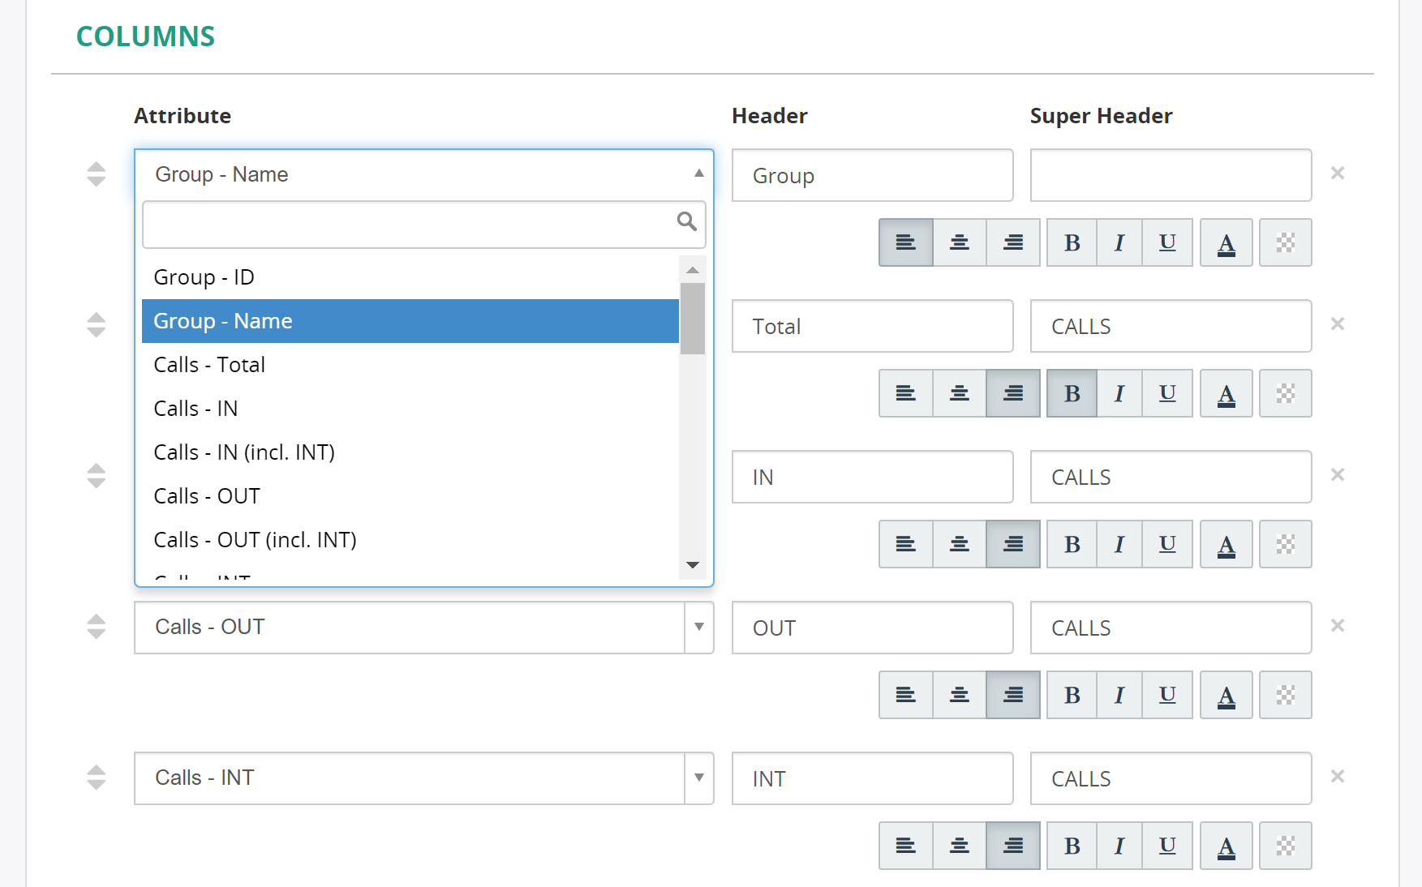Viewport: 1422px width, 887px height.
Task: Toggle underline for the IN row
Action: pyautogui.click(x=1167, y=544)
